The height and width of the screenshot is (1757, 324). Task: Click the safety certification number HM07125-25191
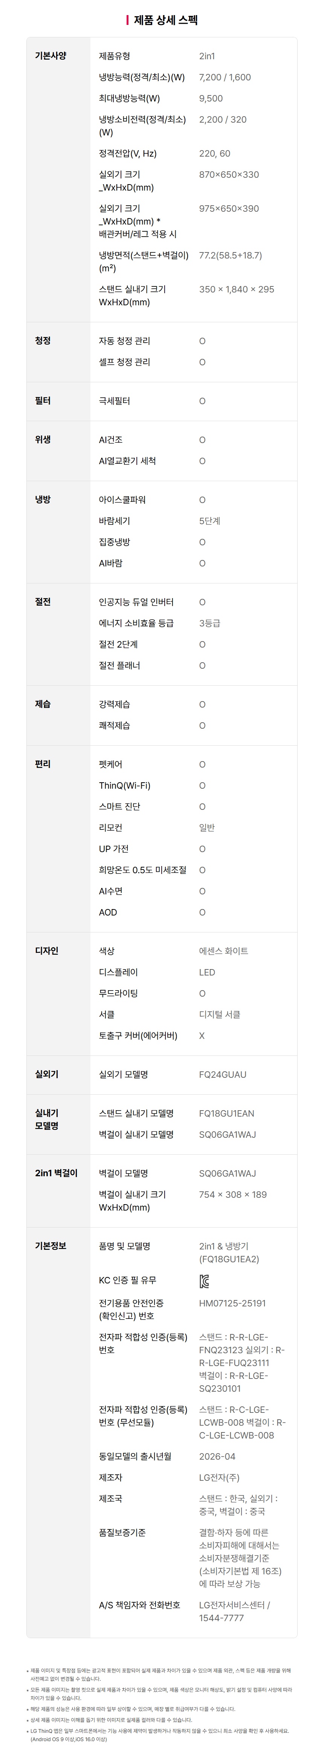(x=232, y=1303)
